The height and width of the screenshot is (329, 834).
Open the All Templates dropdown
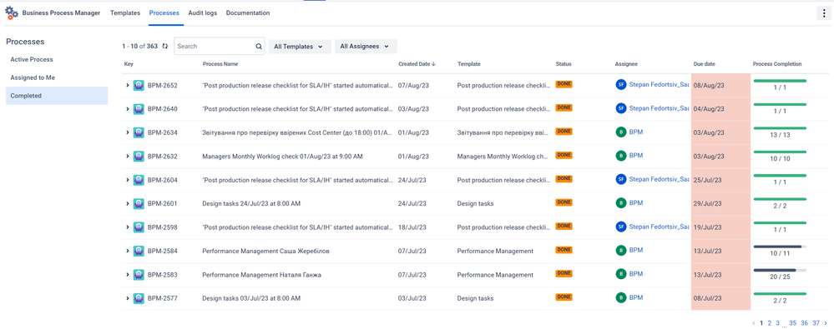(x=300, y=47)
